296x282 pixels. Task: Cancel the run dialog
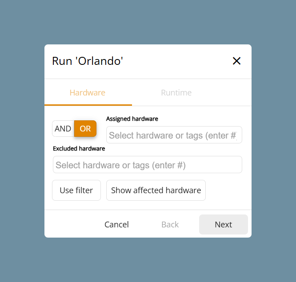(x=116, y=224)
